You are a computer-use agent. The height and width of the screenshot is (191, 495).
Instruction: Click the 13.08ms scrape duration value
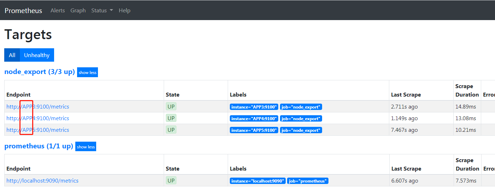(466, 118)
